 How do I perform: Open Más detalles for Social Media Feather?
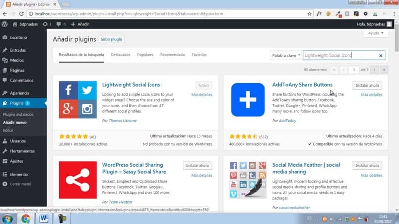[x=371, y=175]
